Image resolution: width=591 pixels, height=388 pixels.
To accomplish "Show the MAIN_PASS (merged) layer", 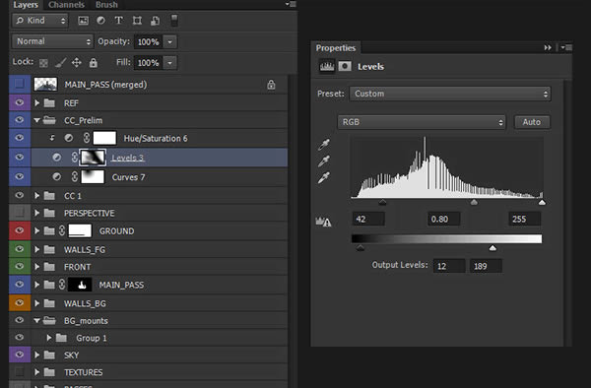I will tap(20, 84).
